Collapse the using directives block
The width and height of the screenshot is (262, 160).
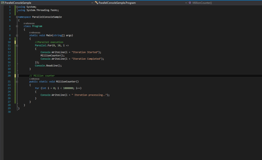16,7
